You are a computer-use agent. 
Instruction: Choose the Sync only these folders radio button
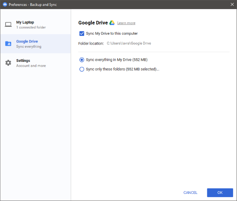pos(82,69)
